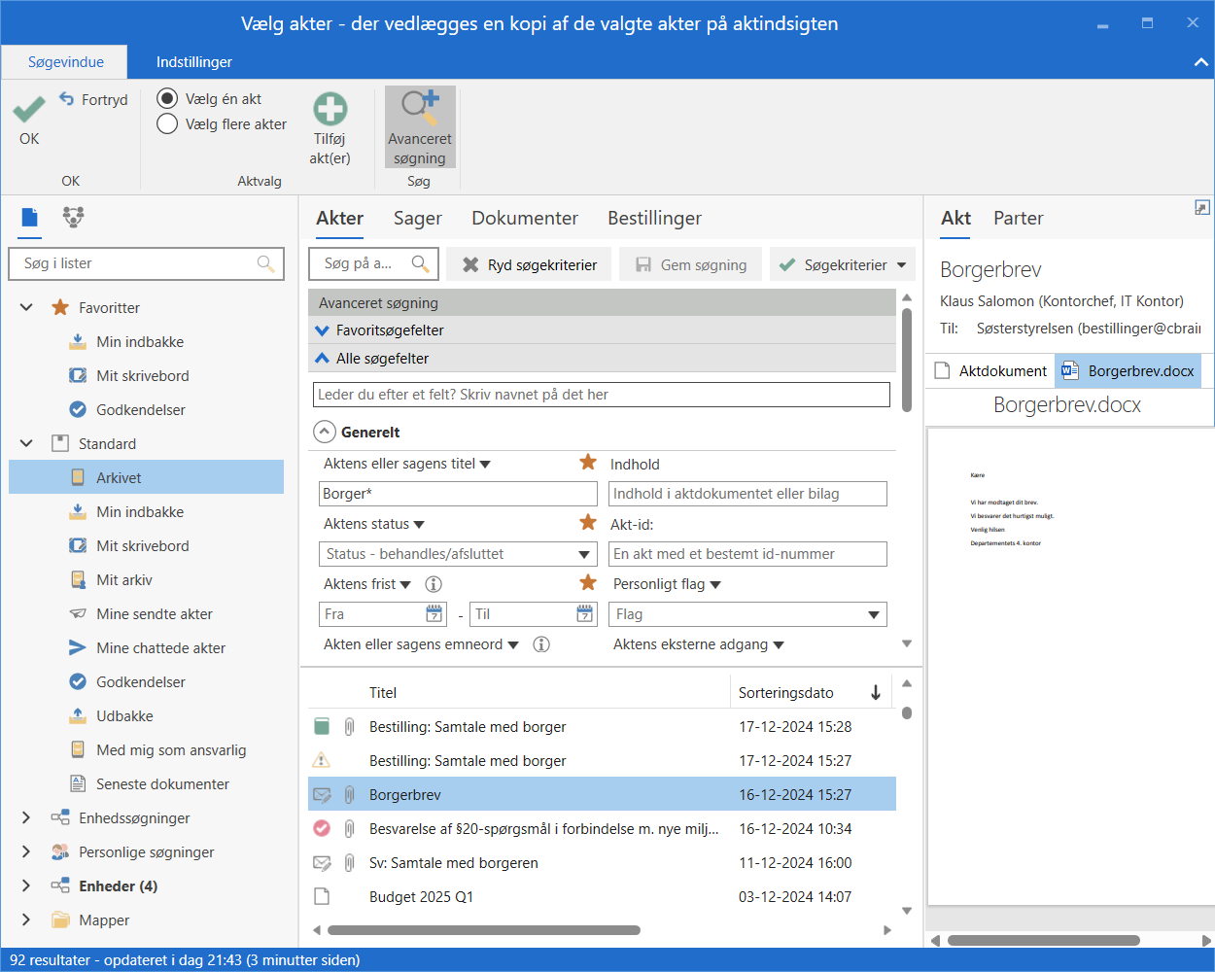The image size is (1215, 972).
Task: Click the Fortryd undo arrow
Action: coord(67,98)
